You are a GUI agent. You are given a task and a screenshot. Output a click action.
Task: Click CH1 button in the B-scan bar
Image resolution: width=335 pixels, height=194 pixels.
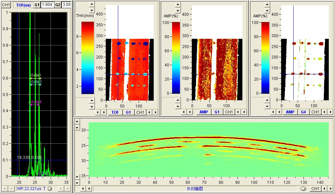click(x=315, y=188)
